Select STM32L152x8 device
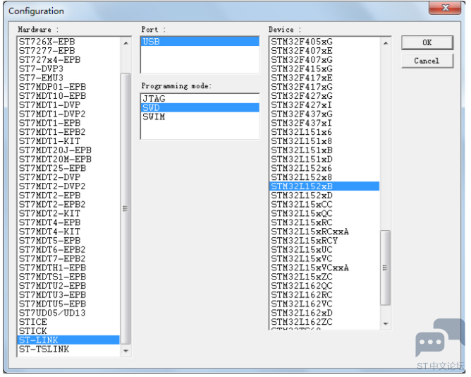This screenshot has width=471, height=377. (x=324, y=177)
